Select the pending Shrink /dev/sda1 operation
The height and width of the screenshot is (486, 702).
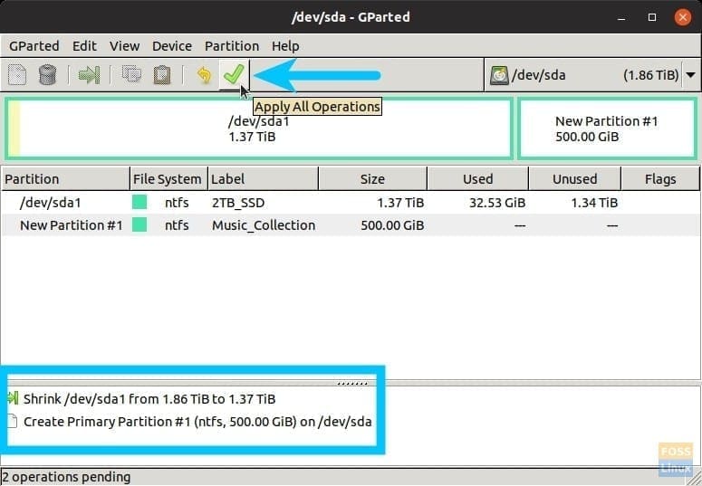coord(149,399)
